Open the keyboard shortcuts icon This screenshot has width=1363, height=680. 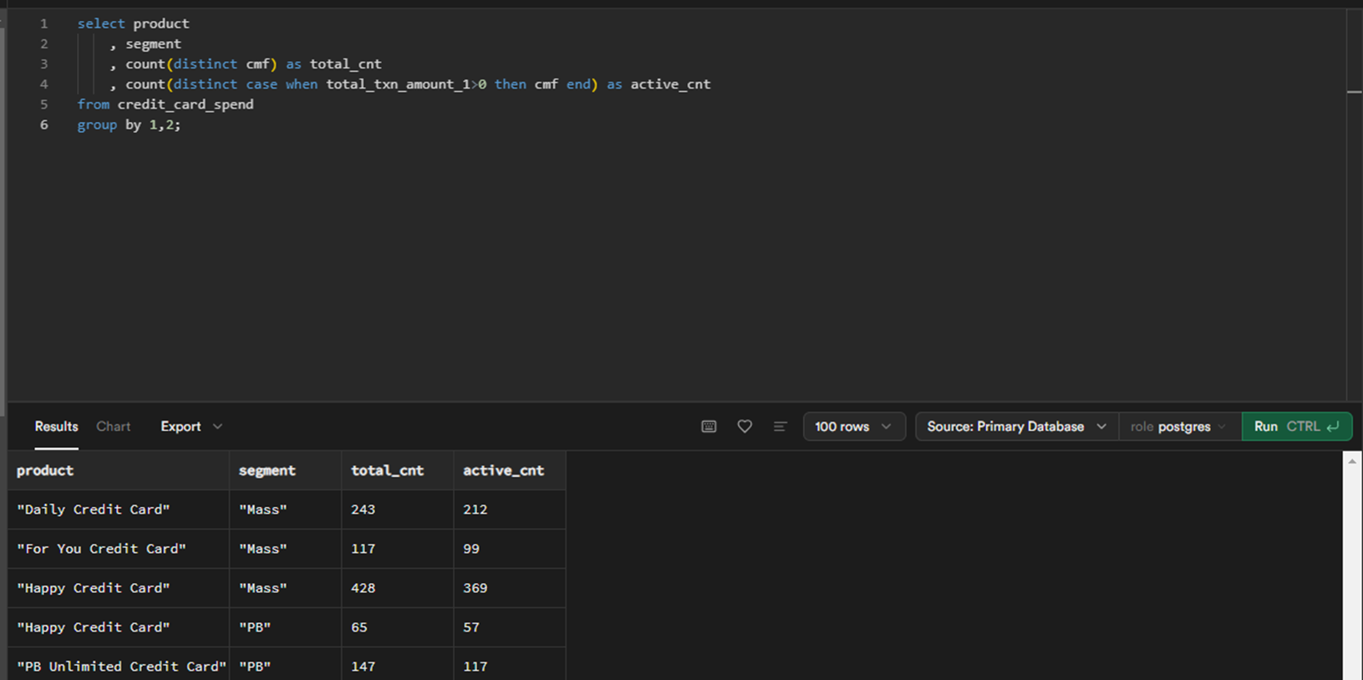709,426
